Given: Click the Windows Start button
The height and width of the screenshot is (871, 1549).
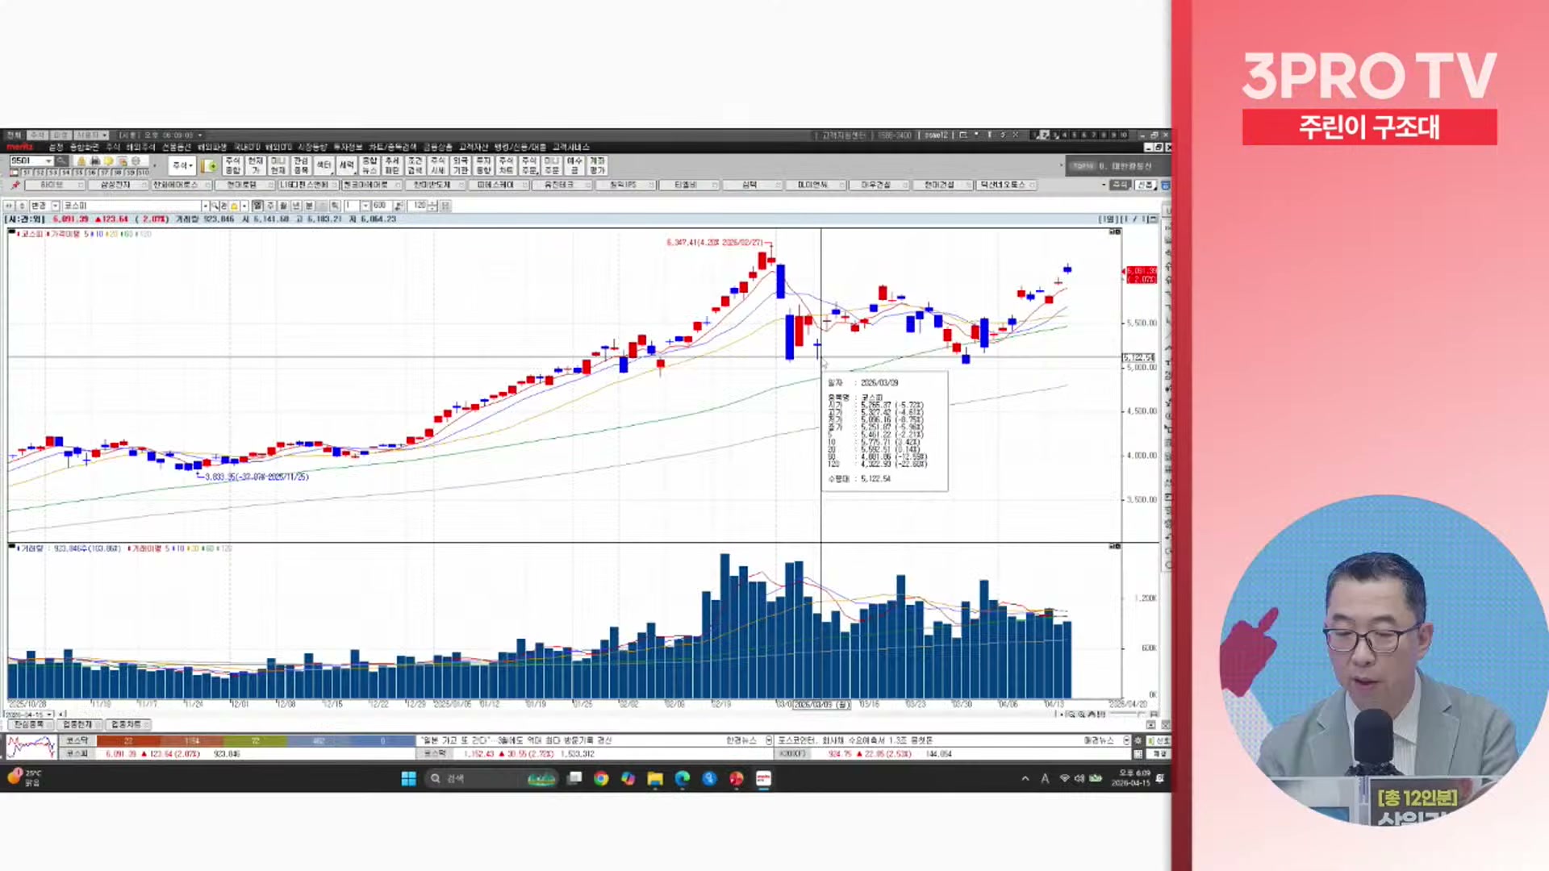Looking at the screenshot, I should pyautogui.click(x=408, y=778).
